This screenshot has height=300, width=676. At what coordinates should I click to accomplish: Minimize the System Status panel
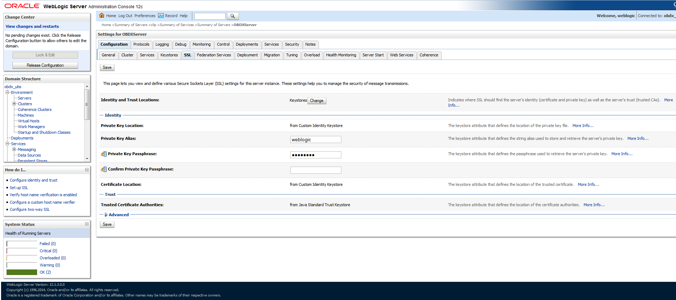pos(87,224)
